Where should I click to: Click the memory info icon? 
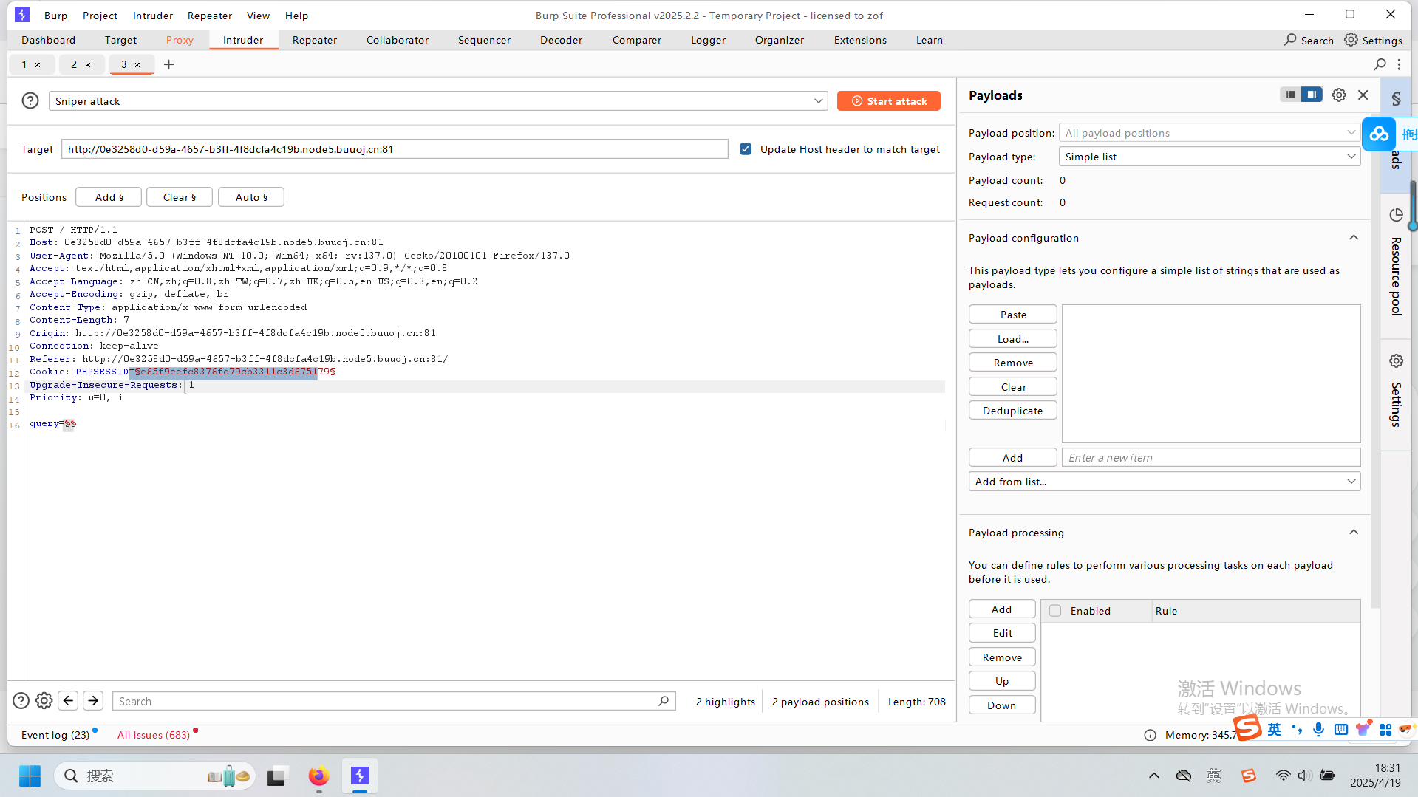click(x=1151, y=735)
